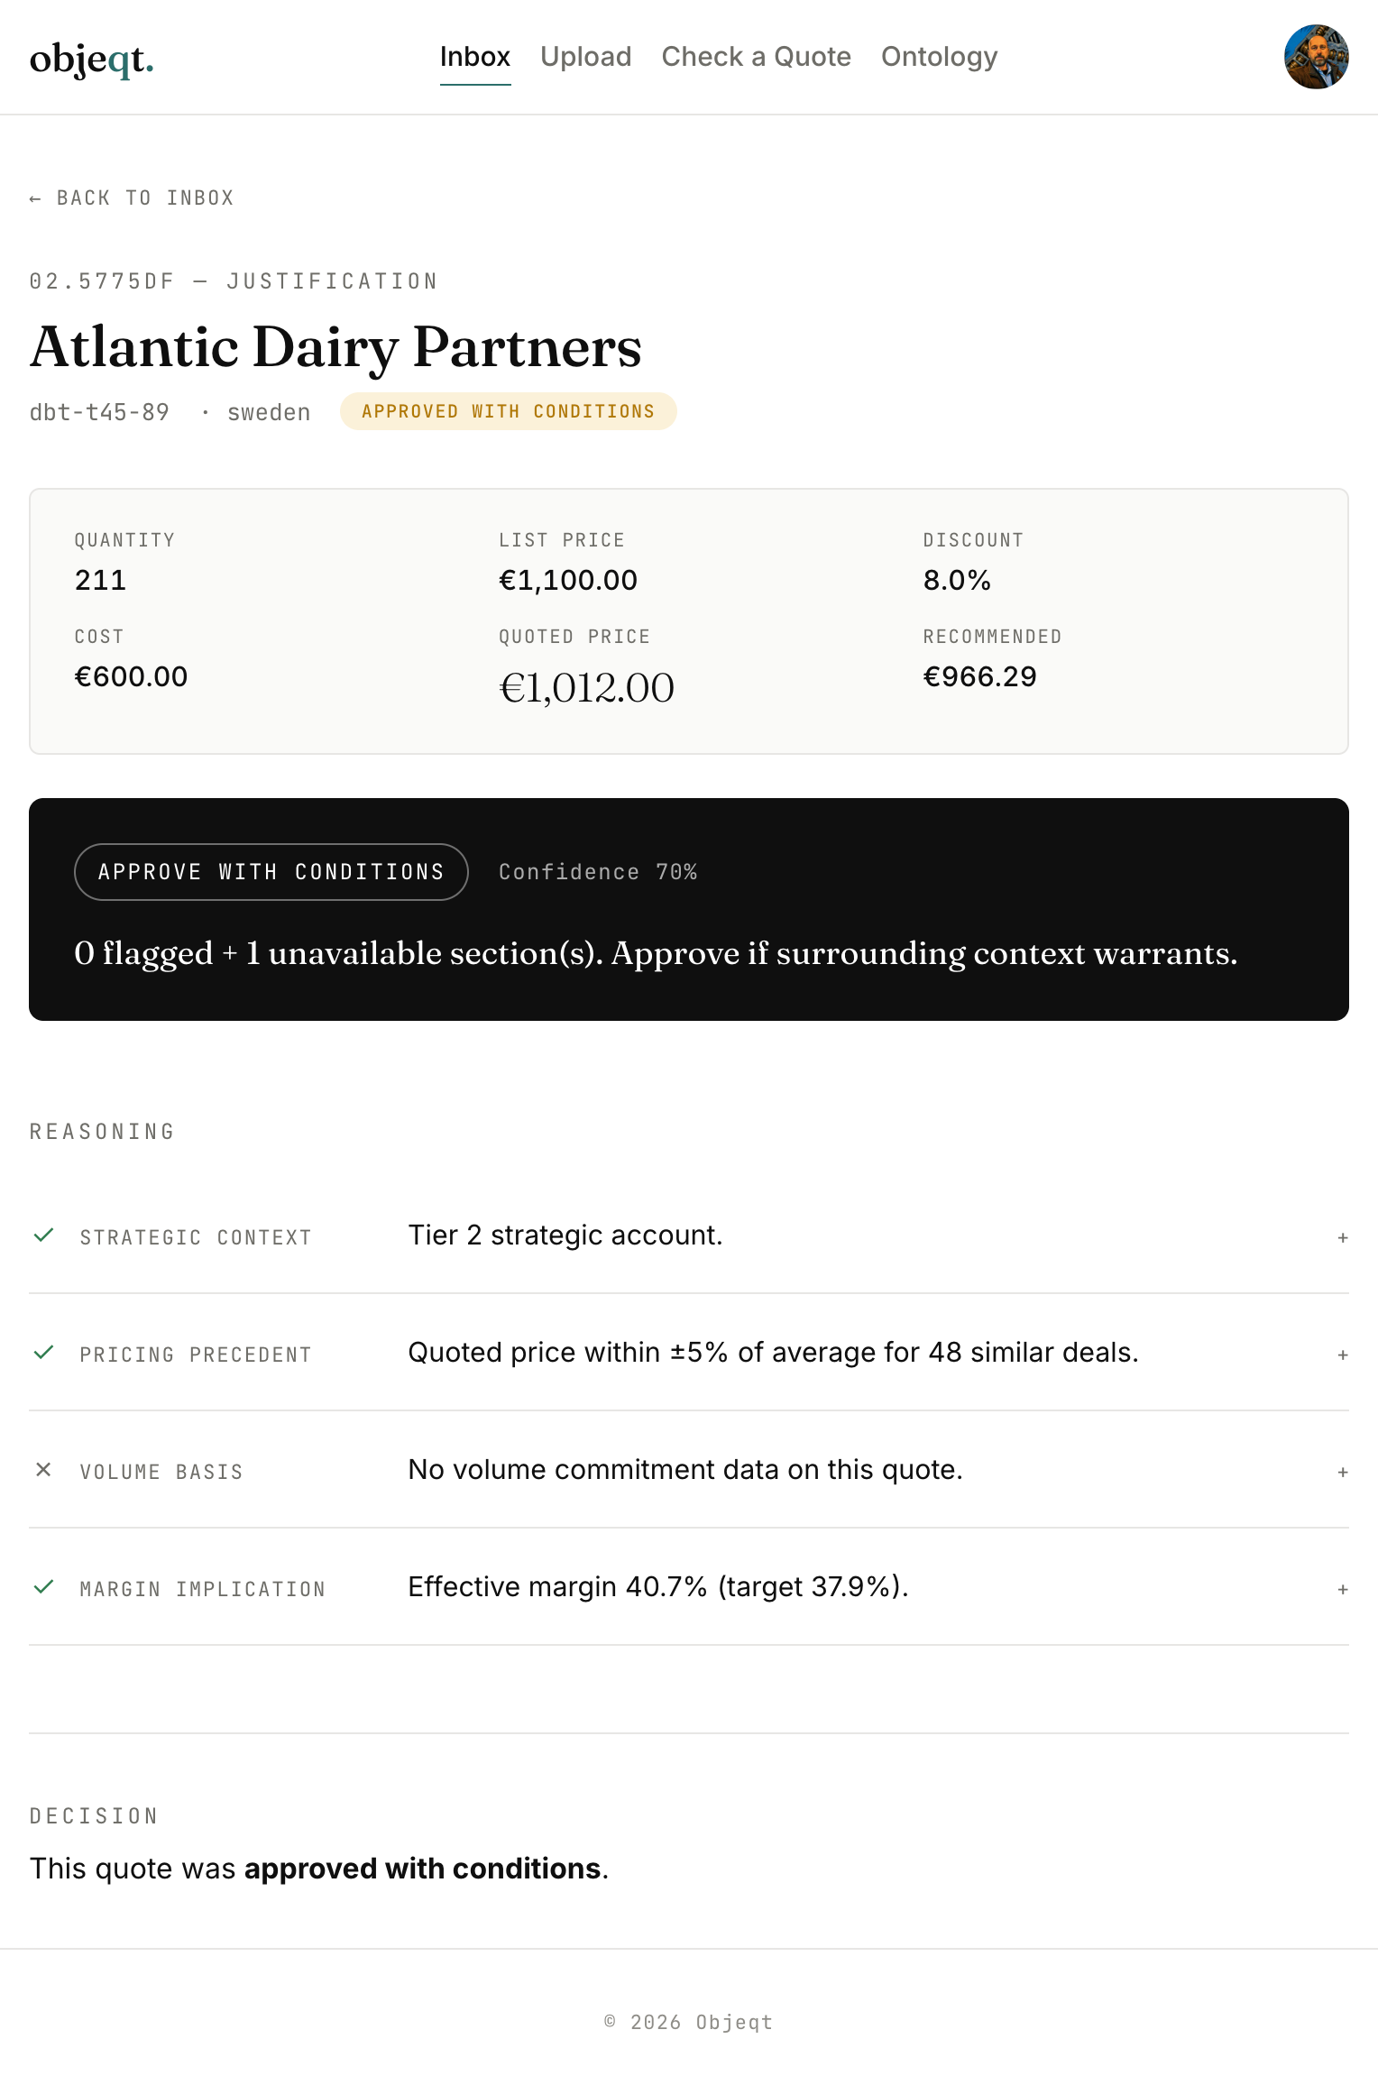This screenshot has width=1378, height=2094.
Task: Expand the Pricing Precedent plus sign
Action: click(x=1343, y=1355)
